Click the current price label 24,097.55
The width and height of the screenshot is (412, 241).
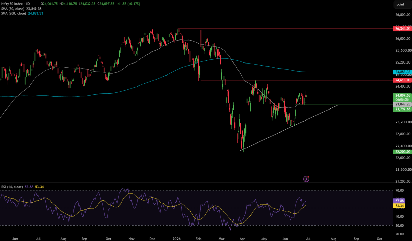coord(402,95)
